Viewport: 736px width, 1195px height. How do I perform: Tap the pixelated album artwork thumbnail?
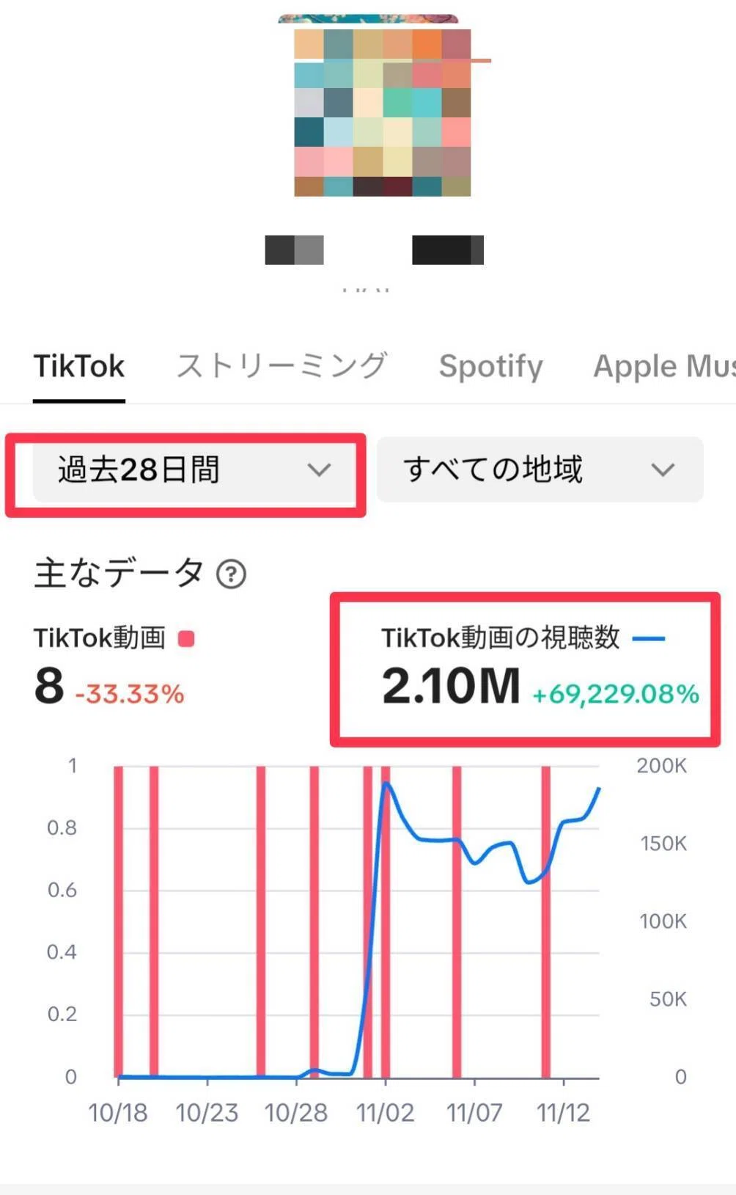pyautogui.click(x=382, y=112)
